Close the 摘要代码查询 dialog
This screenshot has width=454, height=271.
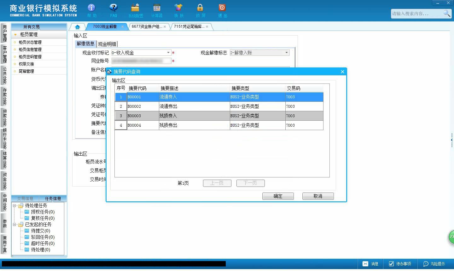click(x=342, y=72)
